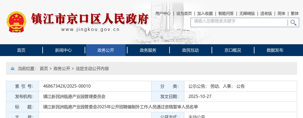Select the date 2025-10-27
The height and width of the screenshot is (118, 303).
coord(200,96)
